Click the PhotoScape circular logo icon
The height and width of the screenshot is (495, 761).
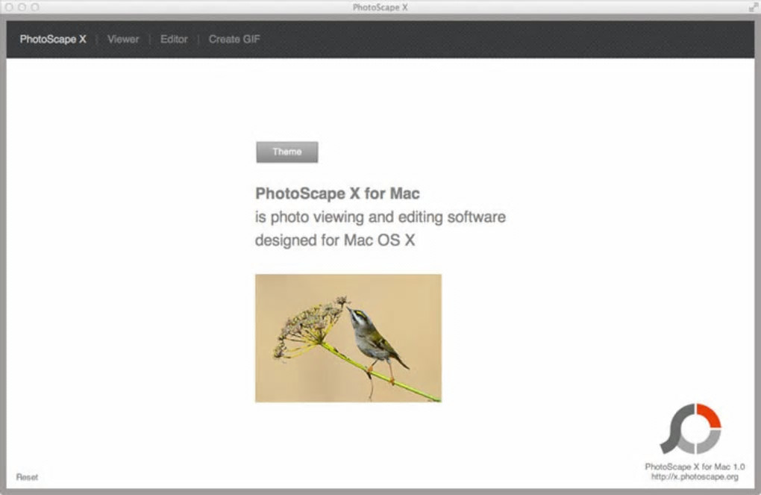tap(690, 429)
